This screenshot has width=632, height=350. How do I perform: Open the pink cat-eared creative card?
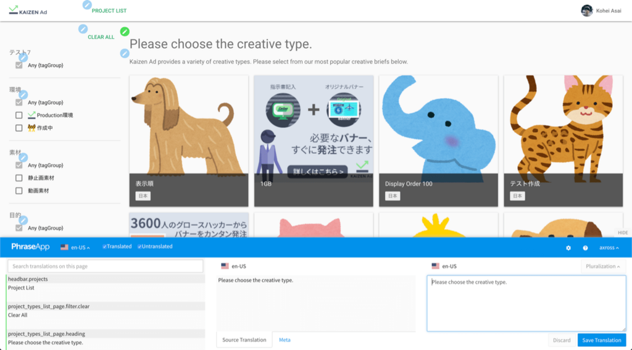pyautogui.click(x=314, y=225)
